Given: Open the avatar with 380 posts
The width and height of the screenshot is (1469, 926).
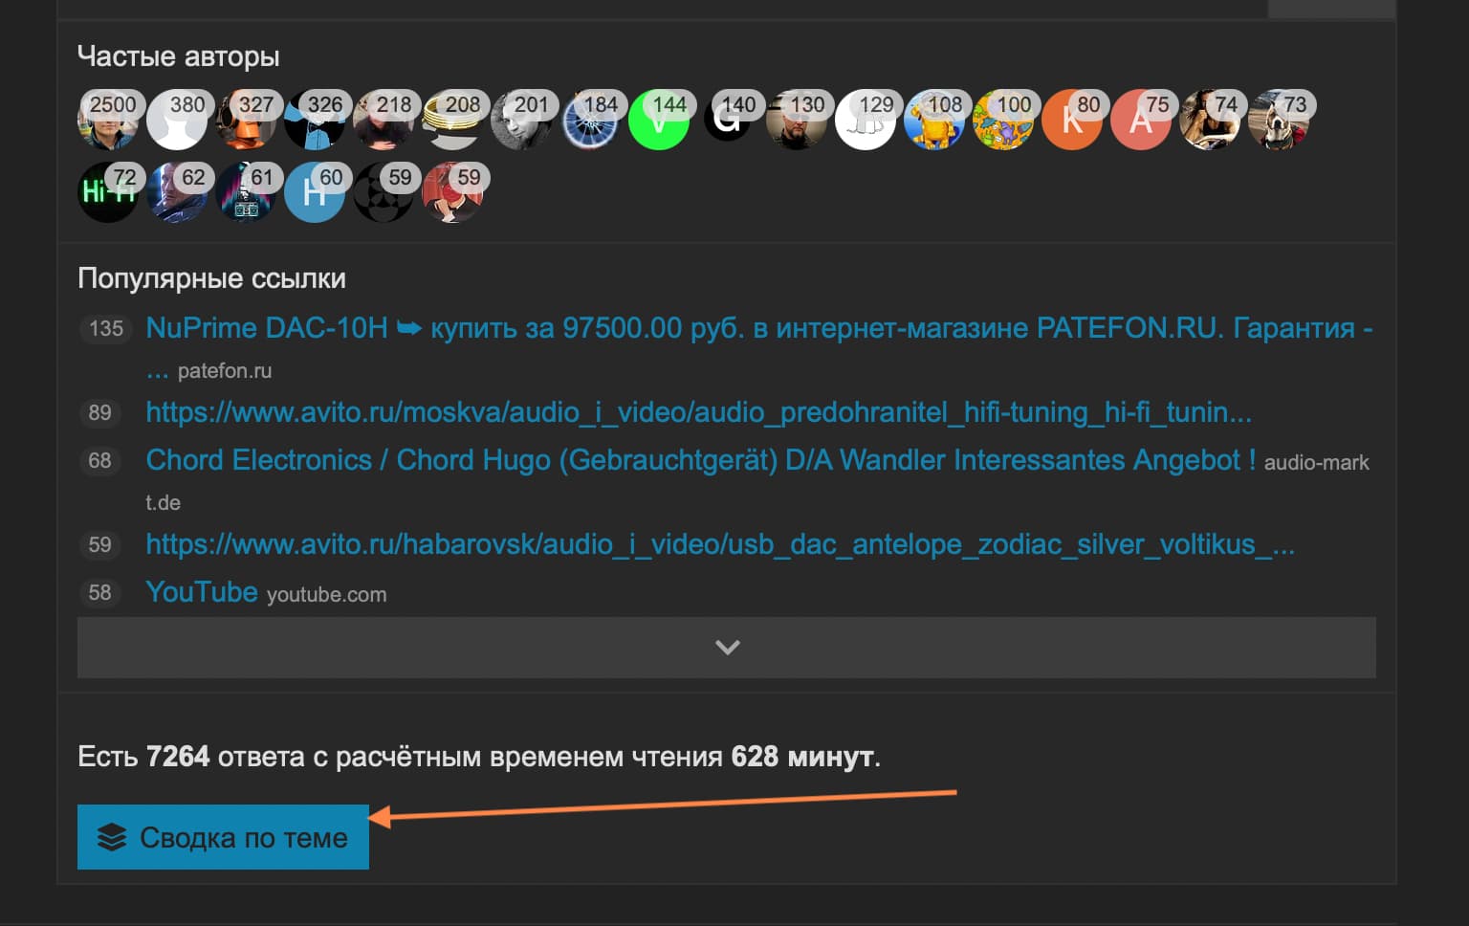Looking at the screenshot, I should 176,121.
